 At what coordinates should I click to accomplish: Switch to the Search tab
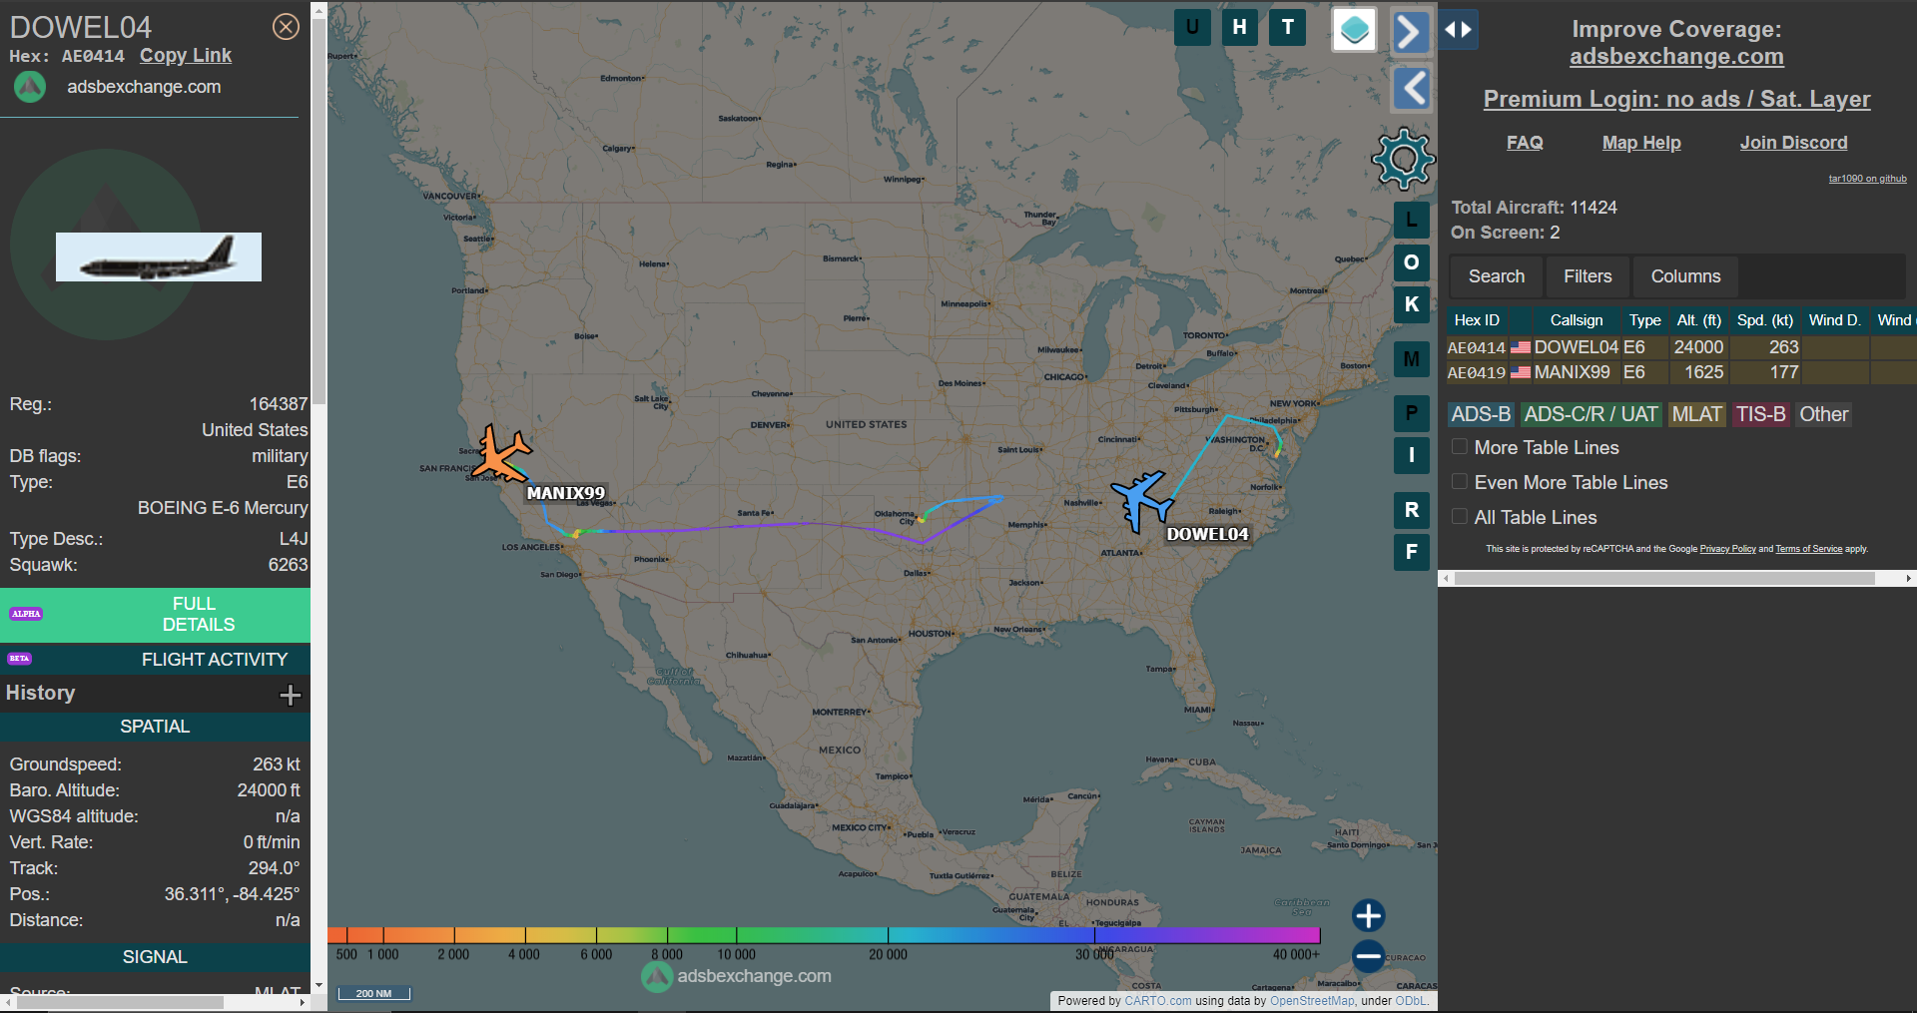click(1496, 276)
